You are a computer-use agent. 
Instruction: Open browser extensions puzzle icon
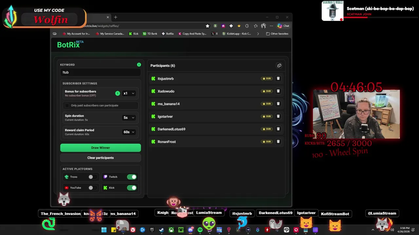point(247,26)
